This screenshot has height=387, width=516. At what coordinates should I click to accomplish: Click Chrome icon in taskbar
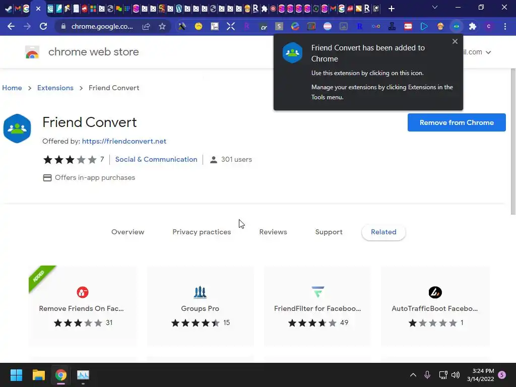61,375
